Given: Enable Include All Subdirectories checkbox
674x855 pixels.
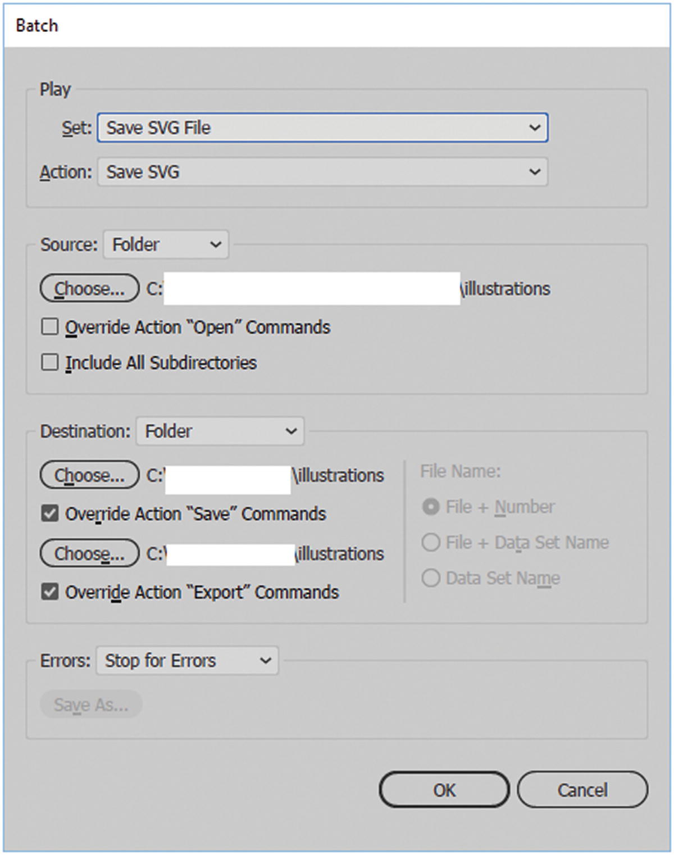Looking at the screenshot, I should coord(50,362).
